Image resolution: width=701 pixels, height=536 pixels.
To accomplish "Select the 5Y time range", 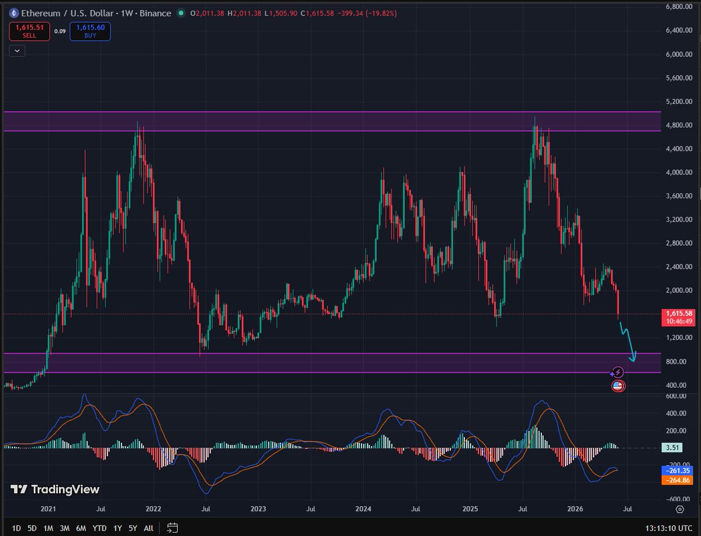I will [133, 528].
